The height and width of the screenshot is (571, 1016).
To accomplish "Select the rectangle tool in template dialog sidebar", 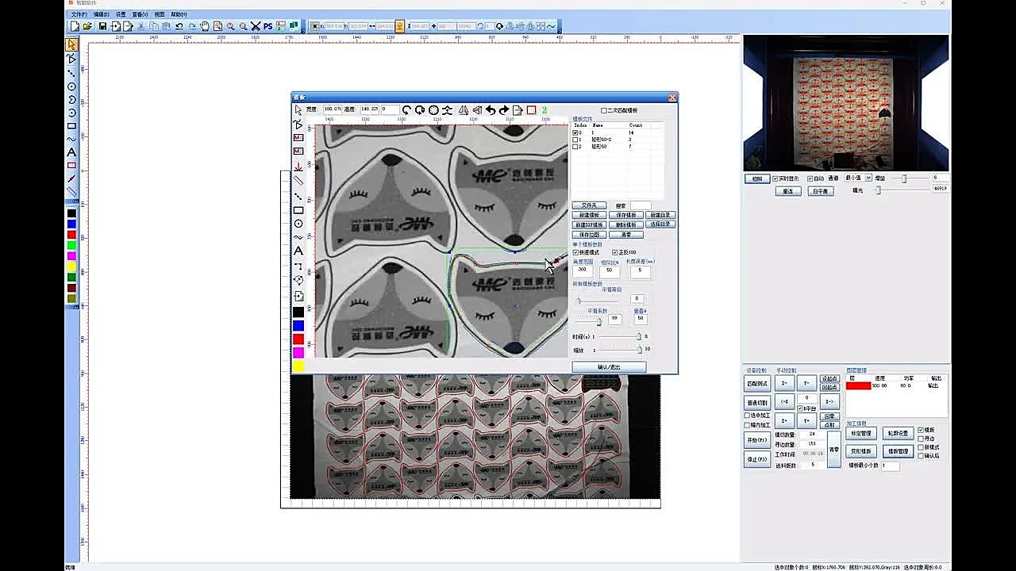I will coord(298,210).
